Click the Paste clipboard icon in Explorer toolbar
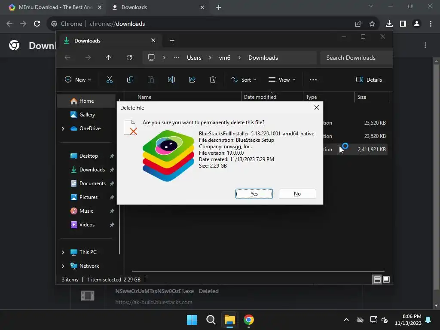Viewport: 440px width, 330px height. [x=151, y=79]
